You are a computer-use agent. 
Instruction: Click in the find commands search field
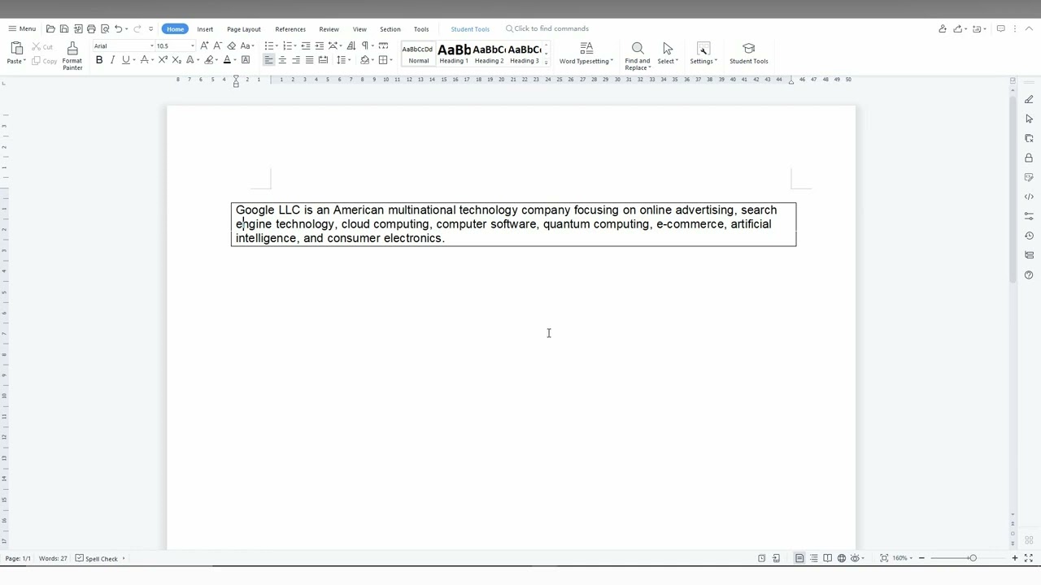[x=547, y=28]
